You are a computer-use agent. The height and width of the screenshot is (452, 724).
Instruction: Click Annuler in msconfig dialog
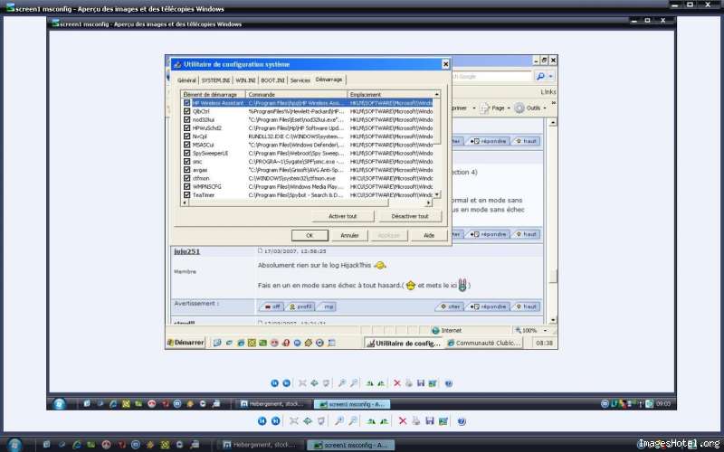coord(349,235)
